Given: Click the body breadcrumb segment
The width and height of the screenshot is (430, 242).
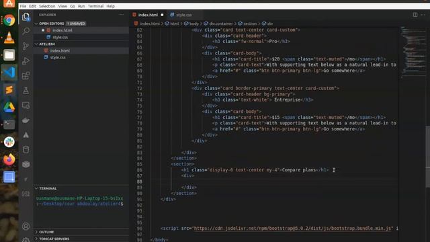Looking at the screenshot, I should click(x=194, y=24).
